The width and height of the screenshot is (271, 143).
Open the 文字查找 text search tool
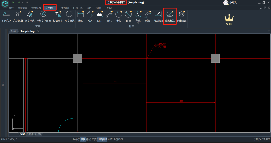[x=70, y=16]
